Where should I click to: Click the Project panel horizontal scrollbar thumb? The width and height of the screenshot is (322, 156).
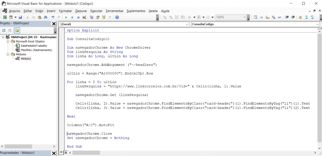click(x=18, y=147)
